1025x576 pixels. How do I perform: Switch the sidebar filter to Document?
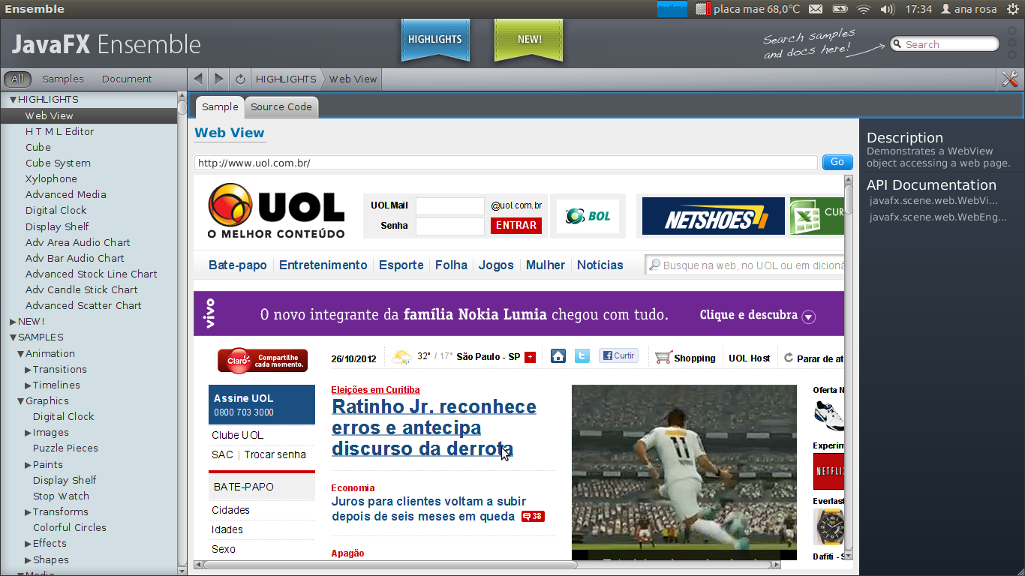click(127, 79)
